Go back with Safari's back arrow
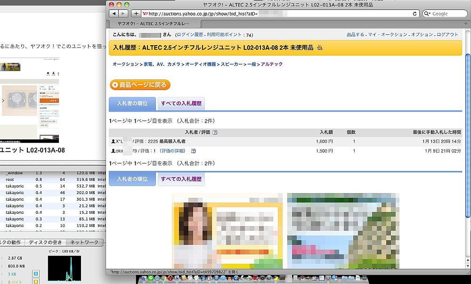The image size is (471, 284). [114, 14]
